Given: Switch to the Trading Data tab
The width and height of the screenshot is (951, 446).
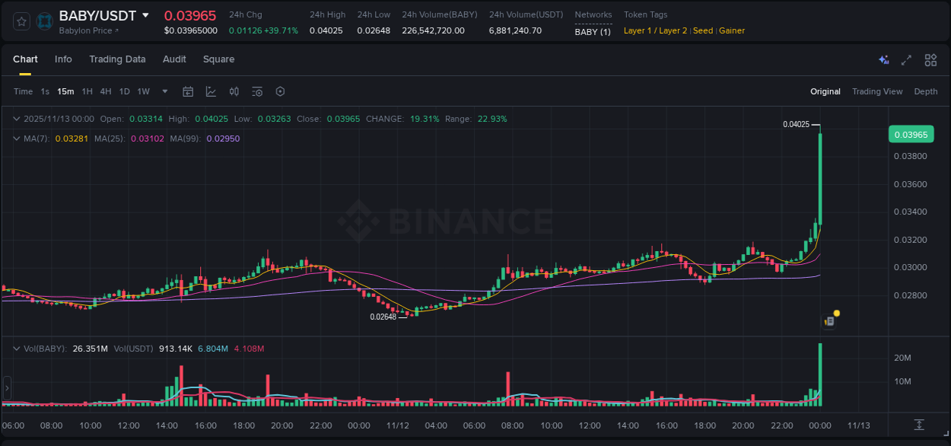Looking at the screenshot, I should 118,59.
